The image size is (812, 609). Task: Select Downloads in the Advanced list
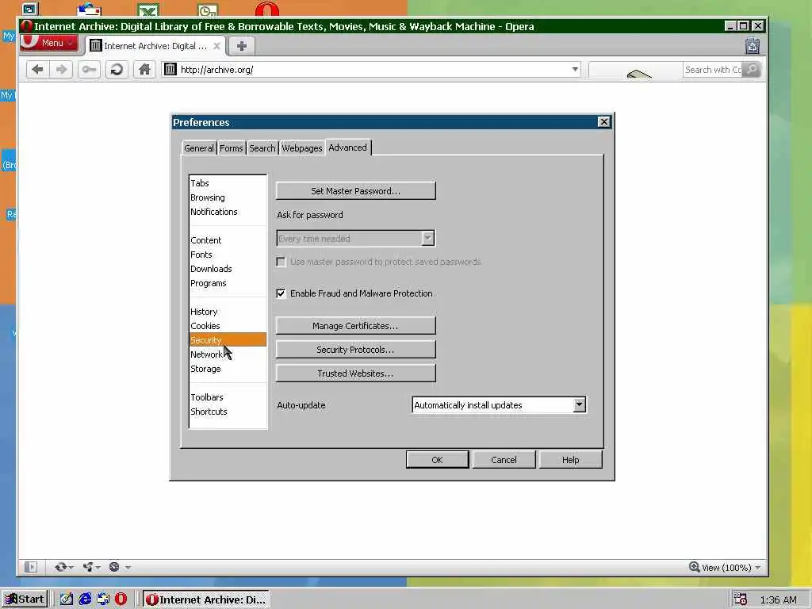pyautogui.click(x=228, y=269)
